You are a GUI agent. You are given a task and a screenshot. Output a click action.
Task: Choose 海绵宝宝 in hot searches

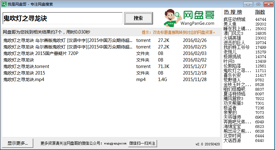click(x=232, y=126)
